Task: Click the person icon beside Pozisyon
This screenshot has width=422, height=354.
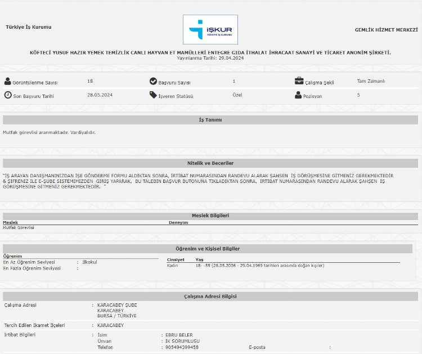Action: pos(298,95)
